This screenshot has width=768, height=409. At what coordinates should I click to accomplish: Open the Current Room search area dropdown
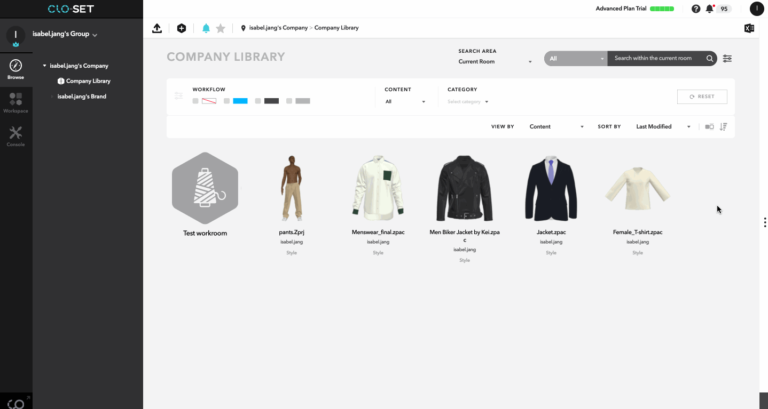coord(495,61)
